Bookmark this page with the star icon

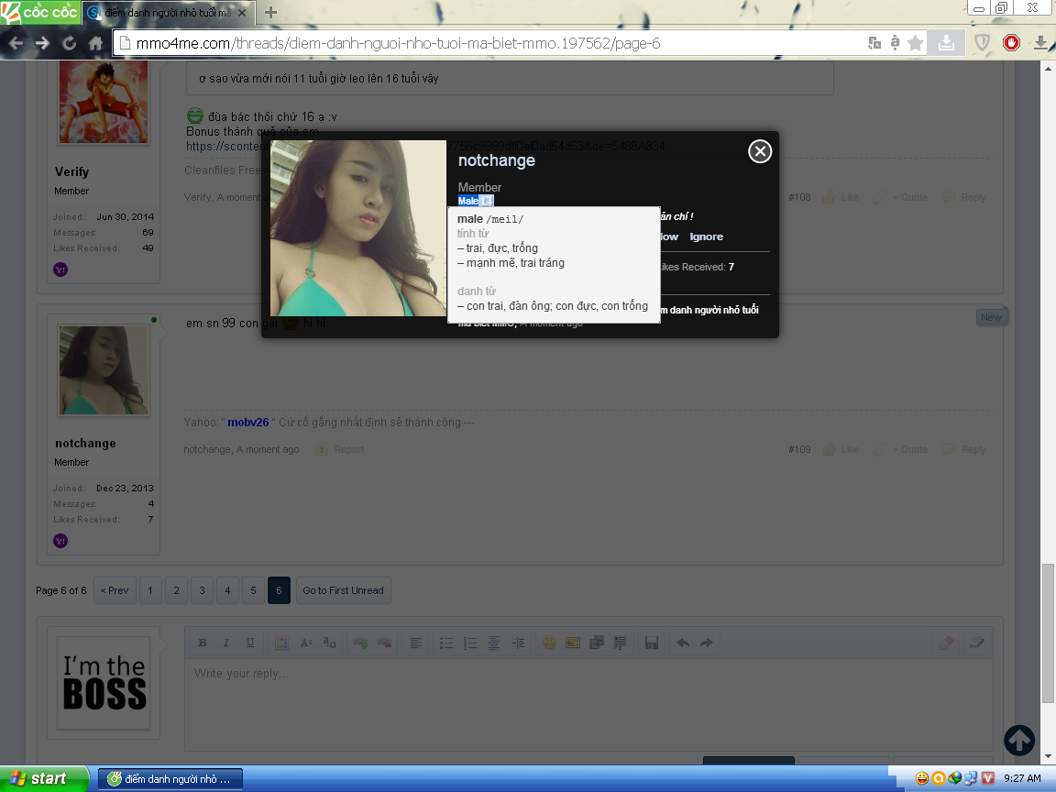[x=915, y=43]
